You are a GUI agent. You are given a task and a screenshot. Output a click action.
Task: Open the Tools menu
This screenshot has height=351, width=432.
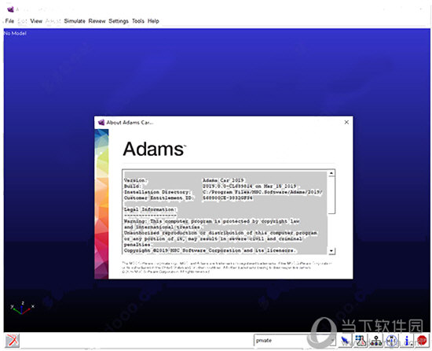pyautogui.click(x=138, y=21)
